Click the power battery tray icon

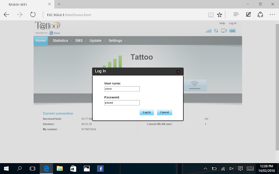pyautogui.click(x=214, y=169)
